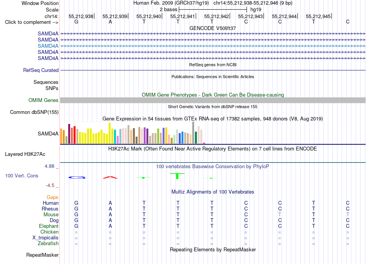This screenshot has height=264, width=366.
Task: Select the light-blue SAMD4A transcript label
Action: click(48, 46)
